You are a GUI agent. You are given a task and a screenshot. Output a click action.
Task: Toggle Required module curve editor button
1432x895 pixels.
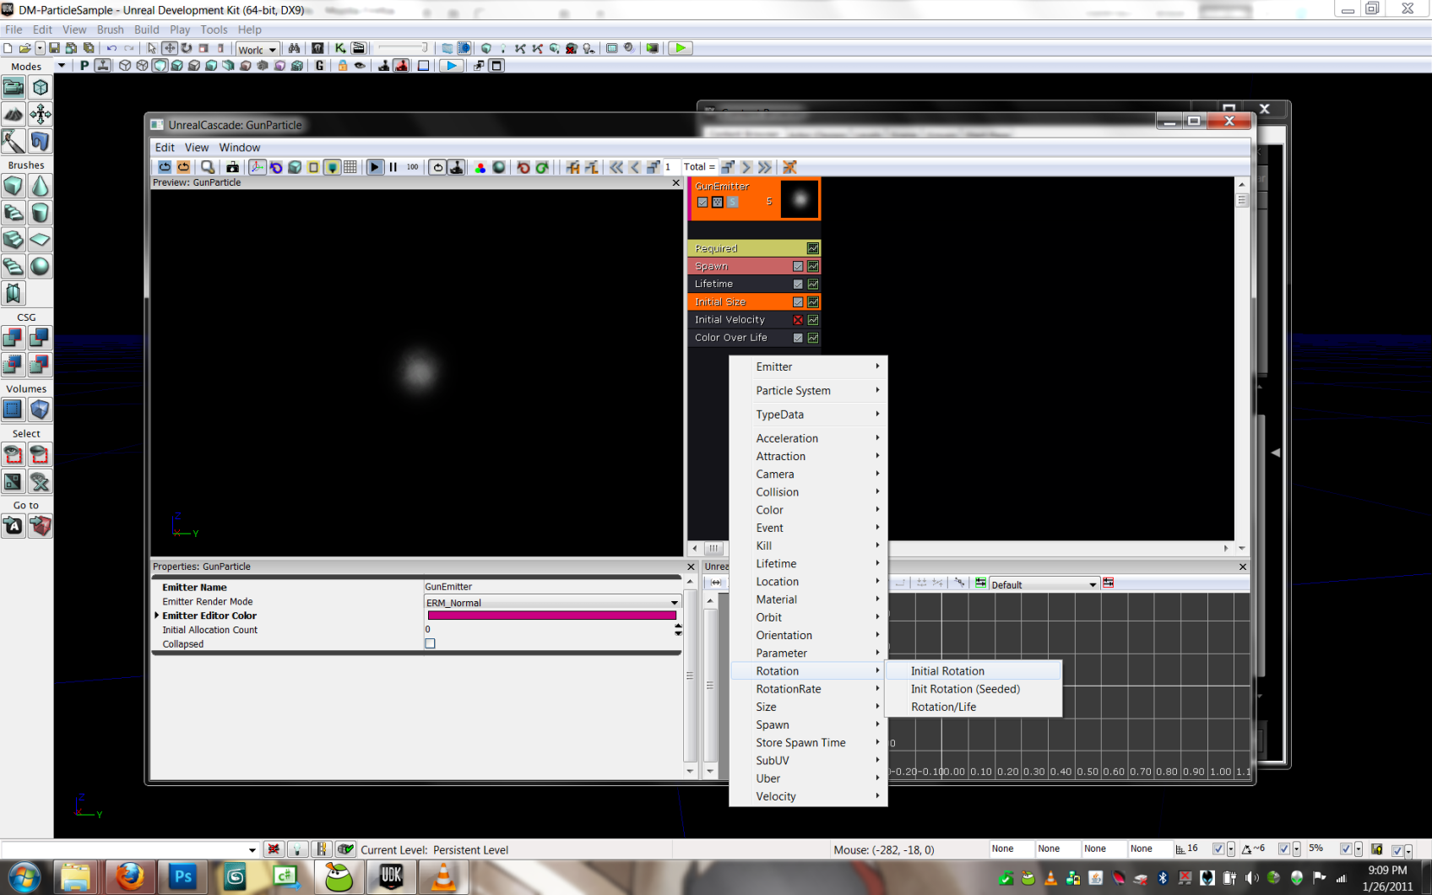coord(813,248)
